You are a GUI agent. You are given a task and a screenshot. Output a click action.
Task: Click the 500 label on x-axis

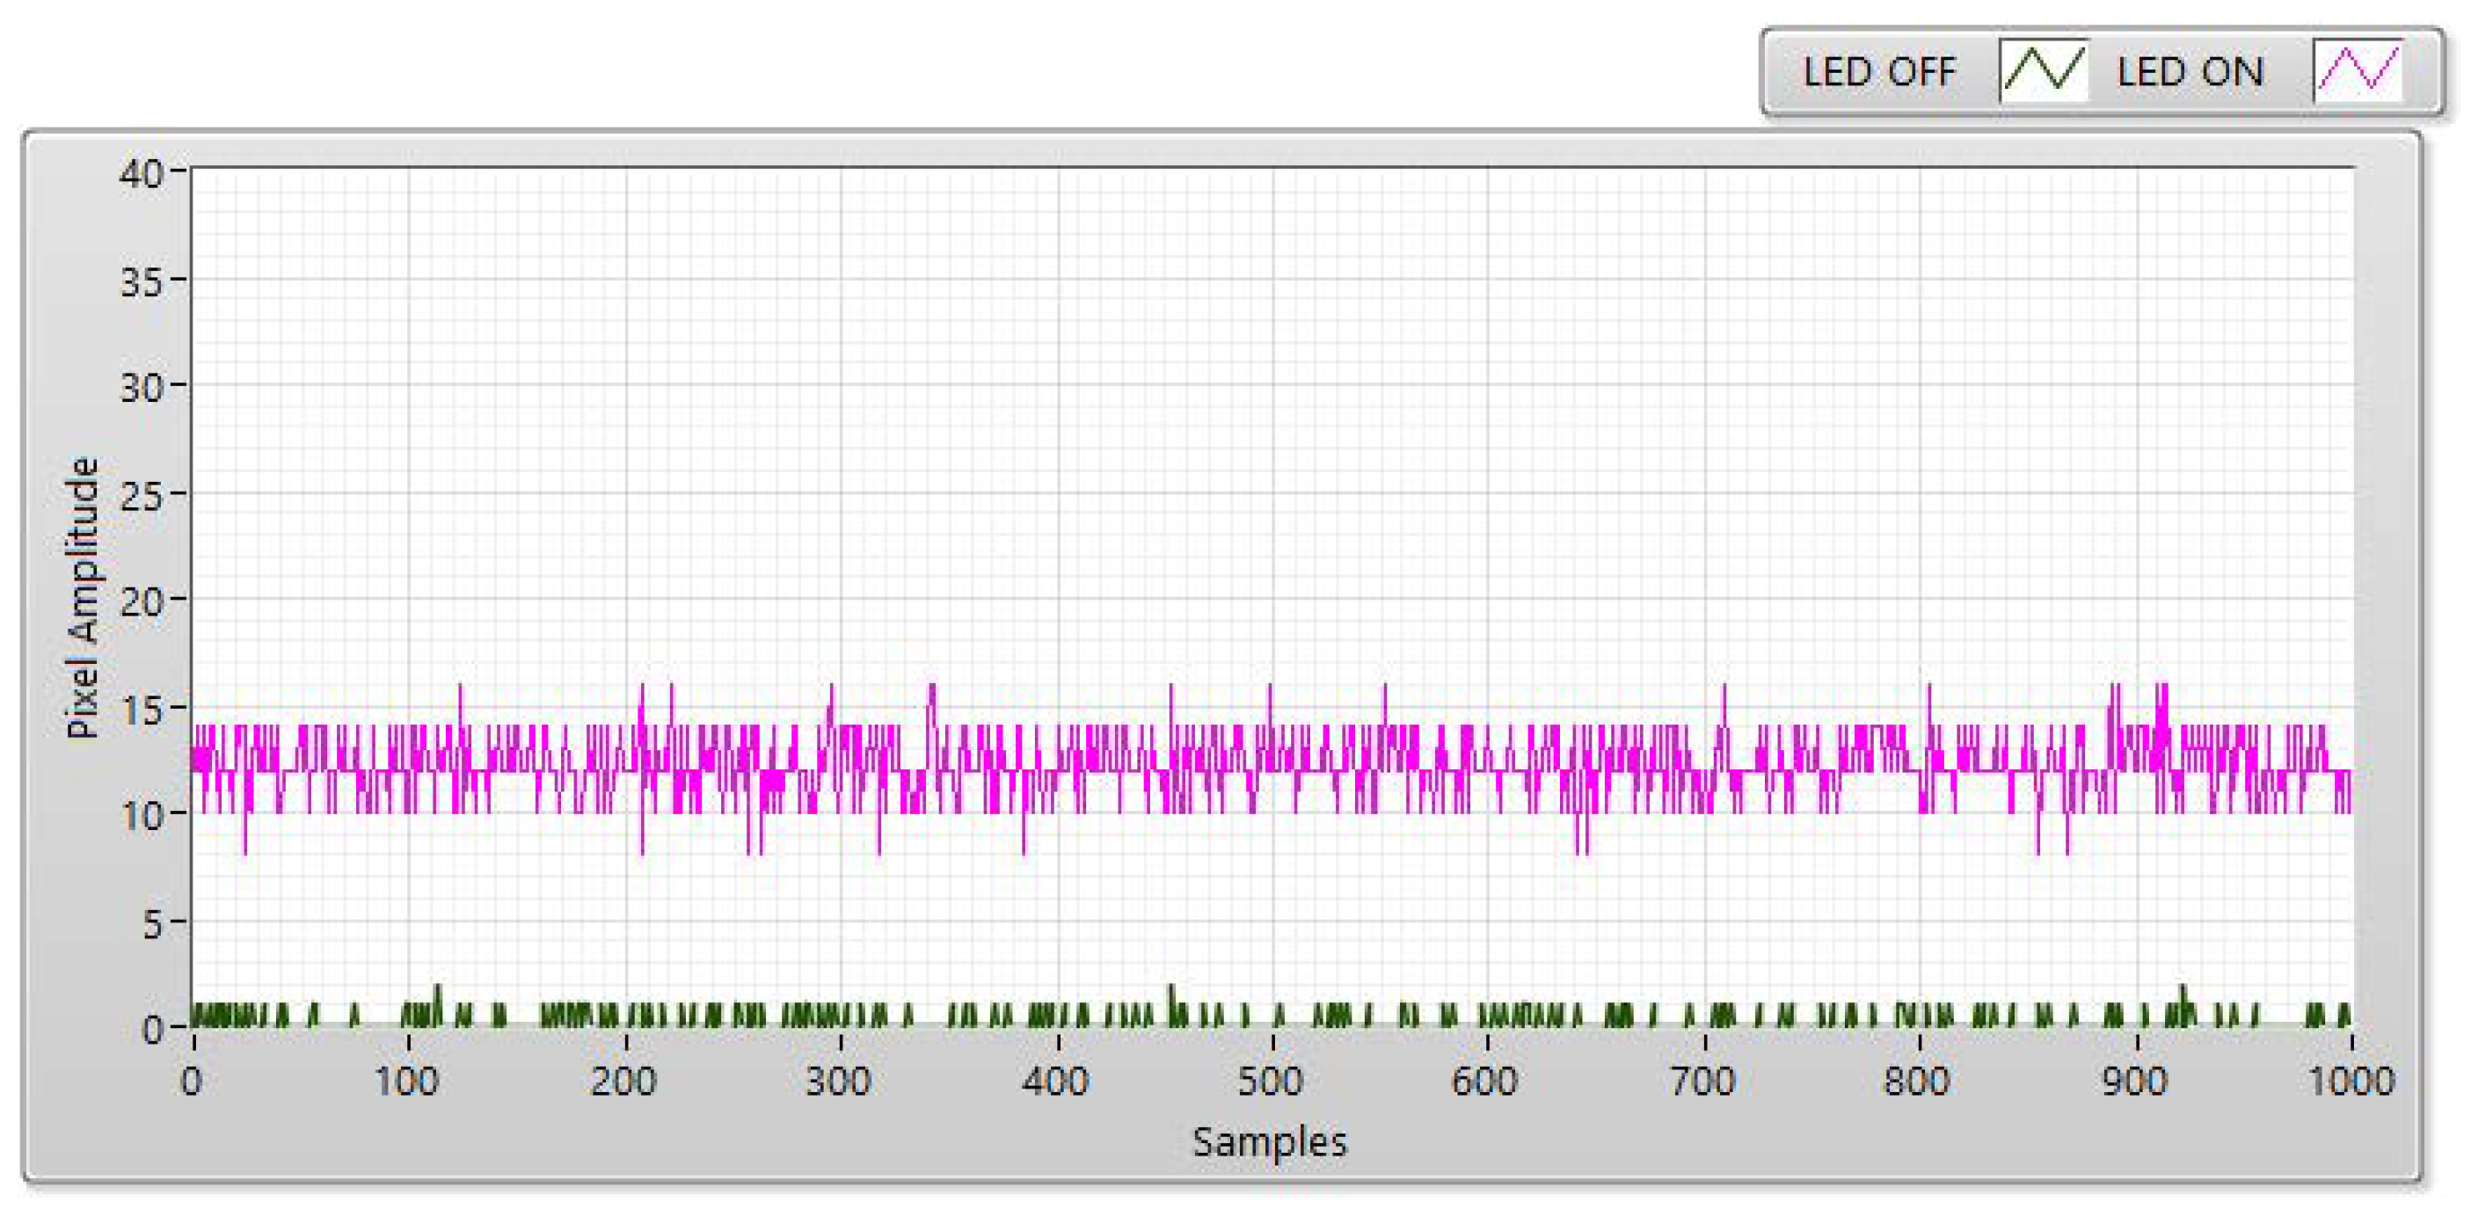(1270, 1082)
